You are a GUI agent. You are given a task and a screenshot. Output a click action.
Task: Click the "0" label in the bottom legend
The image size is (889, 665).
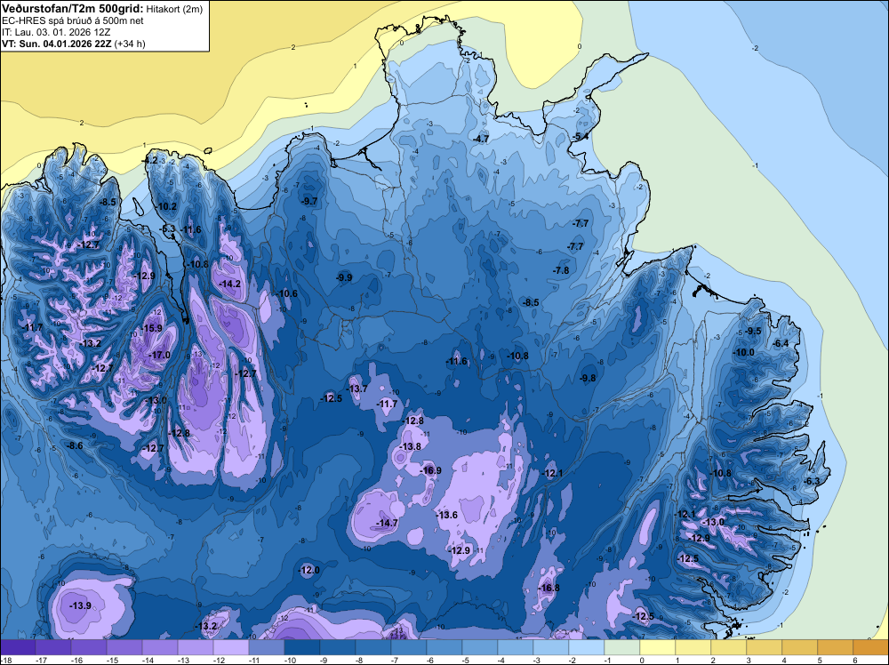[x=641, y=660]
